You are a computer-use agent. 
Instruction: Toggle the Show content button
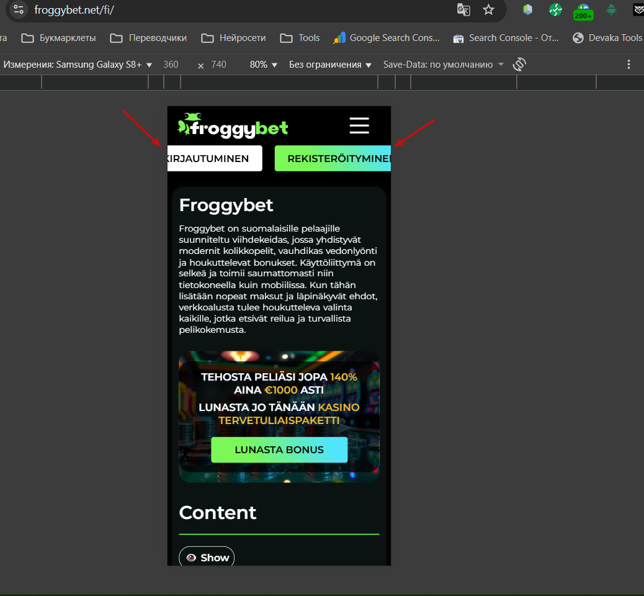click(207, 557)
